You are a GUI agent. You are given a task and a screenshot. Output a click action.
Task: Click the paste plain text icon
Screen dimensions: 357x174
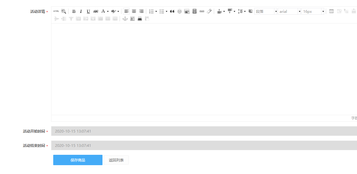point(147,19)
